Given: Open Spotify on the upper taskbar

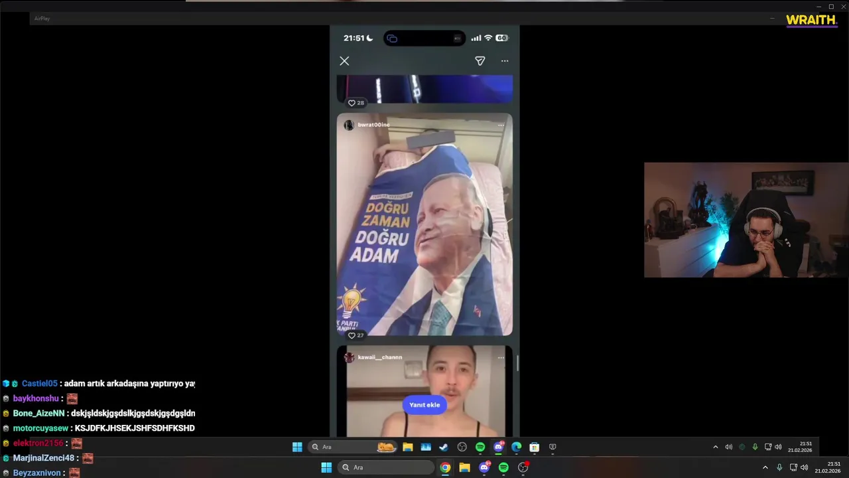Looking at the screenshot, I should click(480, 447).
